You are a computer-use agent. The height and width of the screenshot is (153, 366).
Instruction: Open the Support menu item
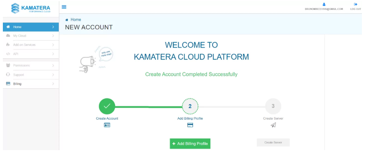(x=31, y=75)
